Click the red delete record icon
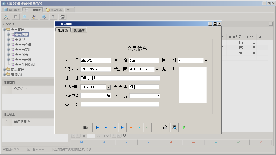Viewport: 276px width, 155px height. point(131,127)
